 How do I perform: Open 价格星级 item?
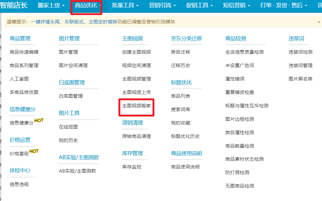point(19,154)
